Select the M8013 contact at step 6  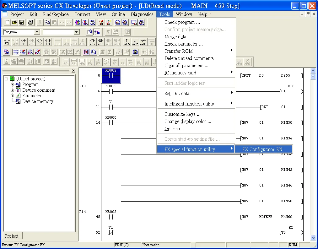(x=111, y=91)
